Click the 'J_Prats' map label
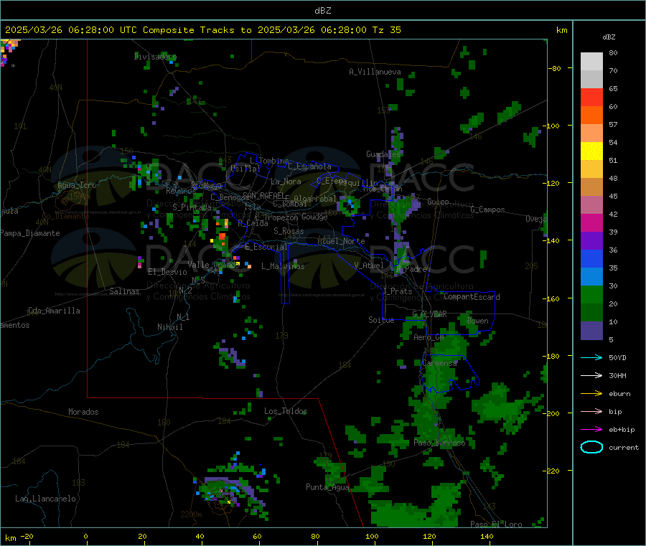Image resolution: width=646 pixels, height=546 pixels. 397,291
